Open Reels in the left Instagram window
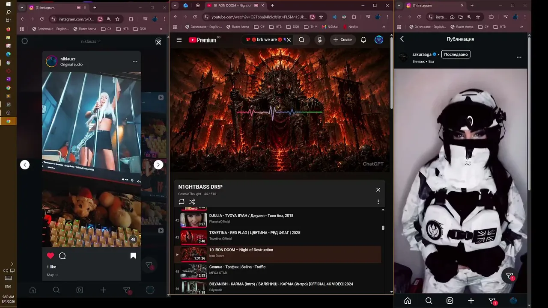This screenshot has height=308, width=548. coord(80,290)
